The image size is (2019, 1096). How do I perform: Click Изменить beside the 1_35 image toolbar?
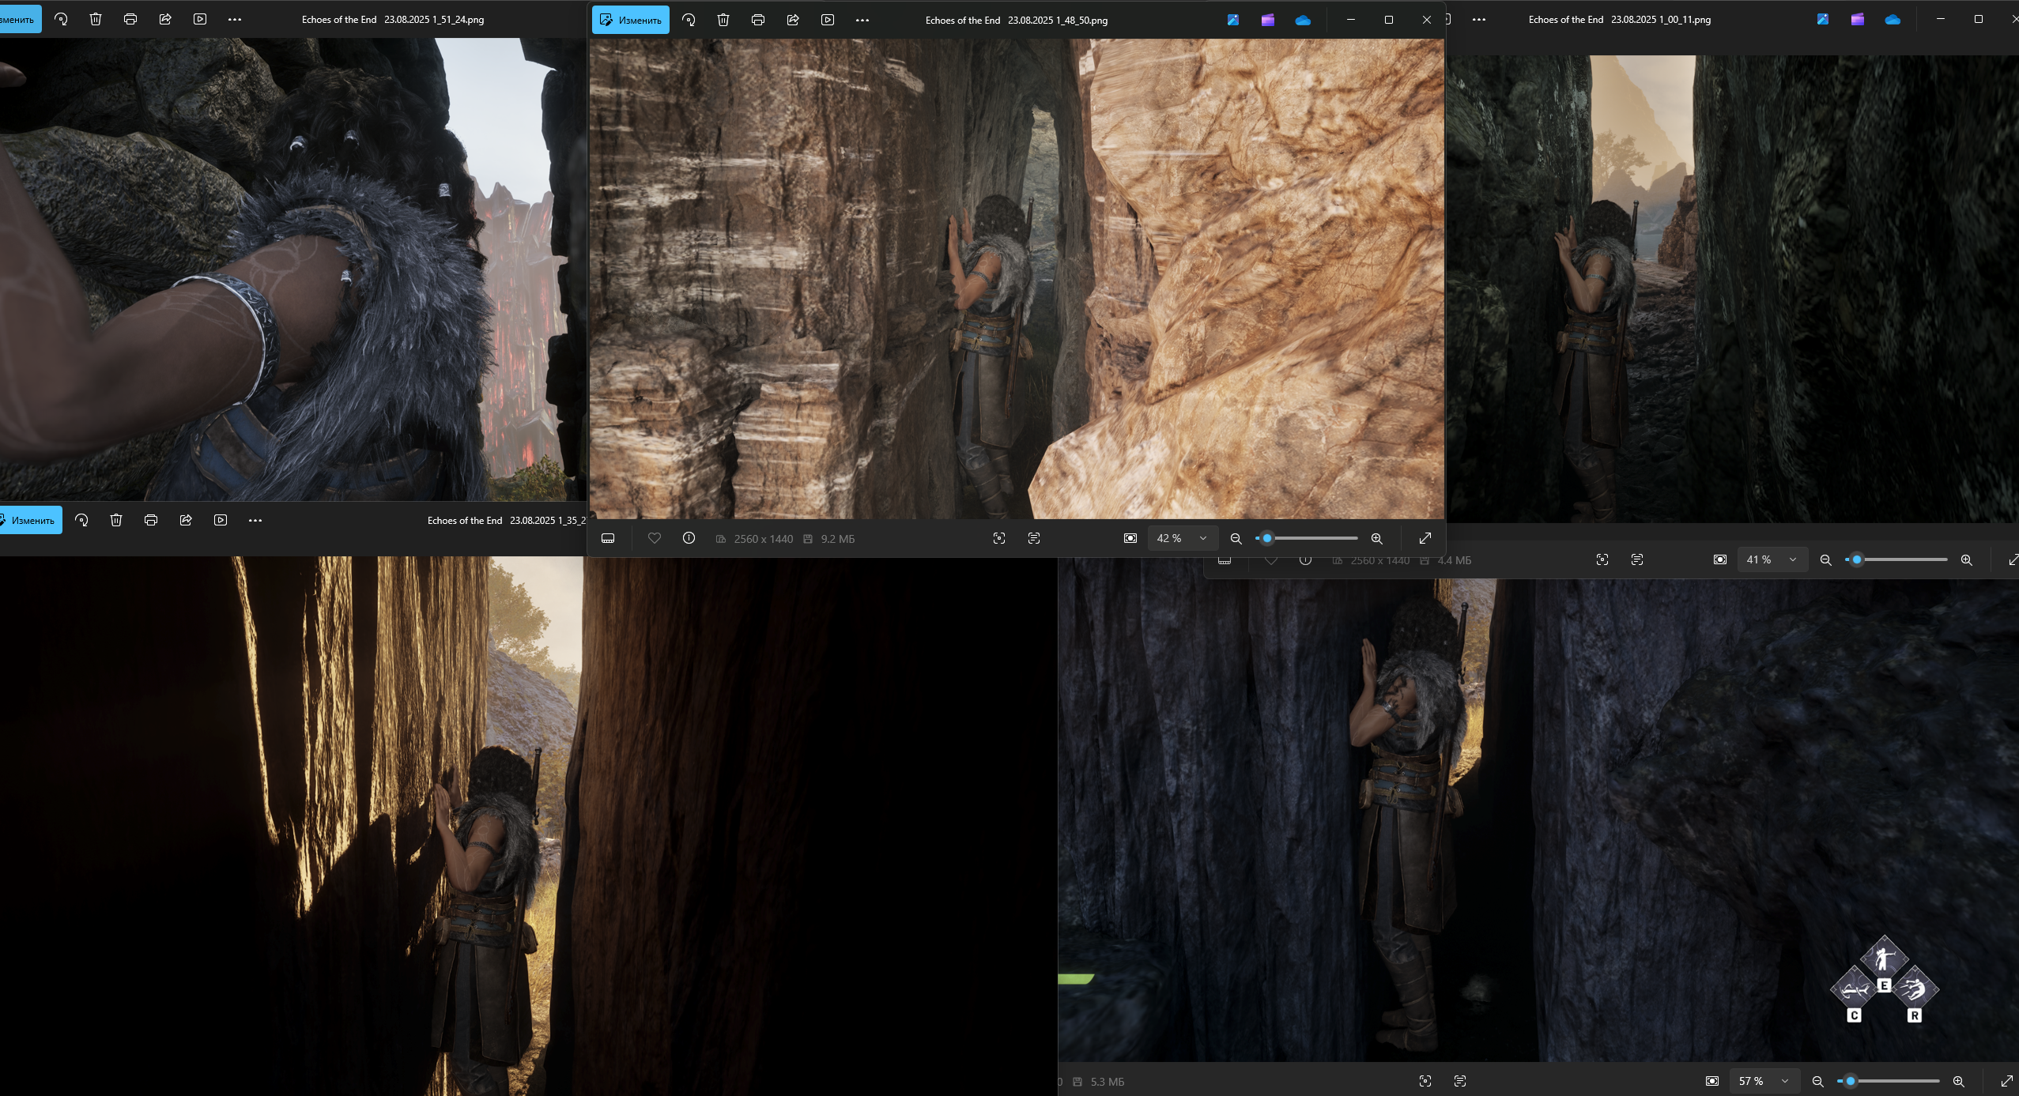(x=30, y=520)
